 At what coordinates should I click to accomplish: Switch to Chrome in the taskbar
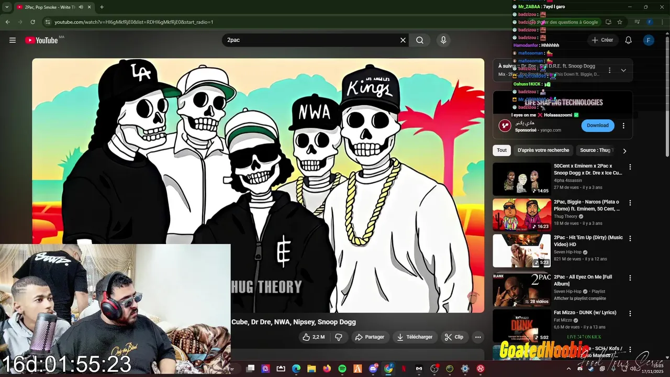point(388,369)
